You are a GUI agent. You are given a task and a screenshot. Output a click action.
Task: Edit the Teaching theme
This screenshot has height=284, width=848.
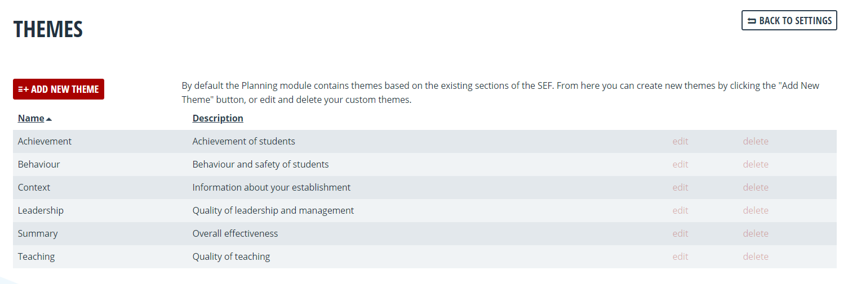pyautogui.click(x=680, y=256)
